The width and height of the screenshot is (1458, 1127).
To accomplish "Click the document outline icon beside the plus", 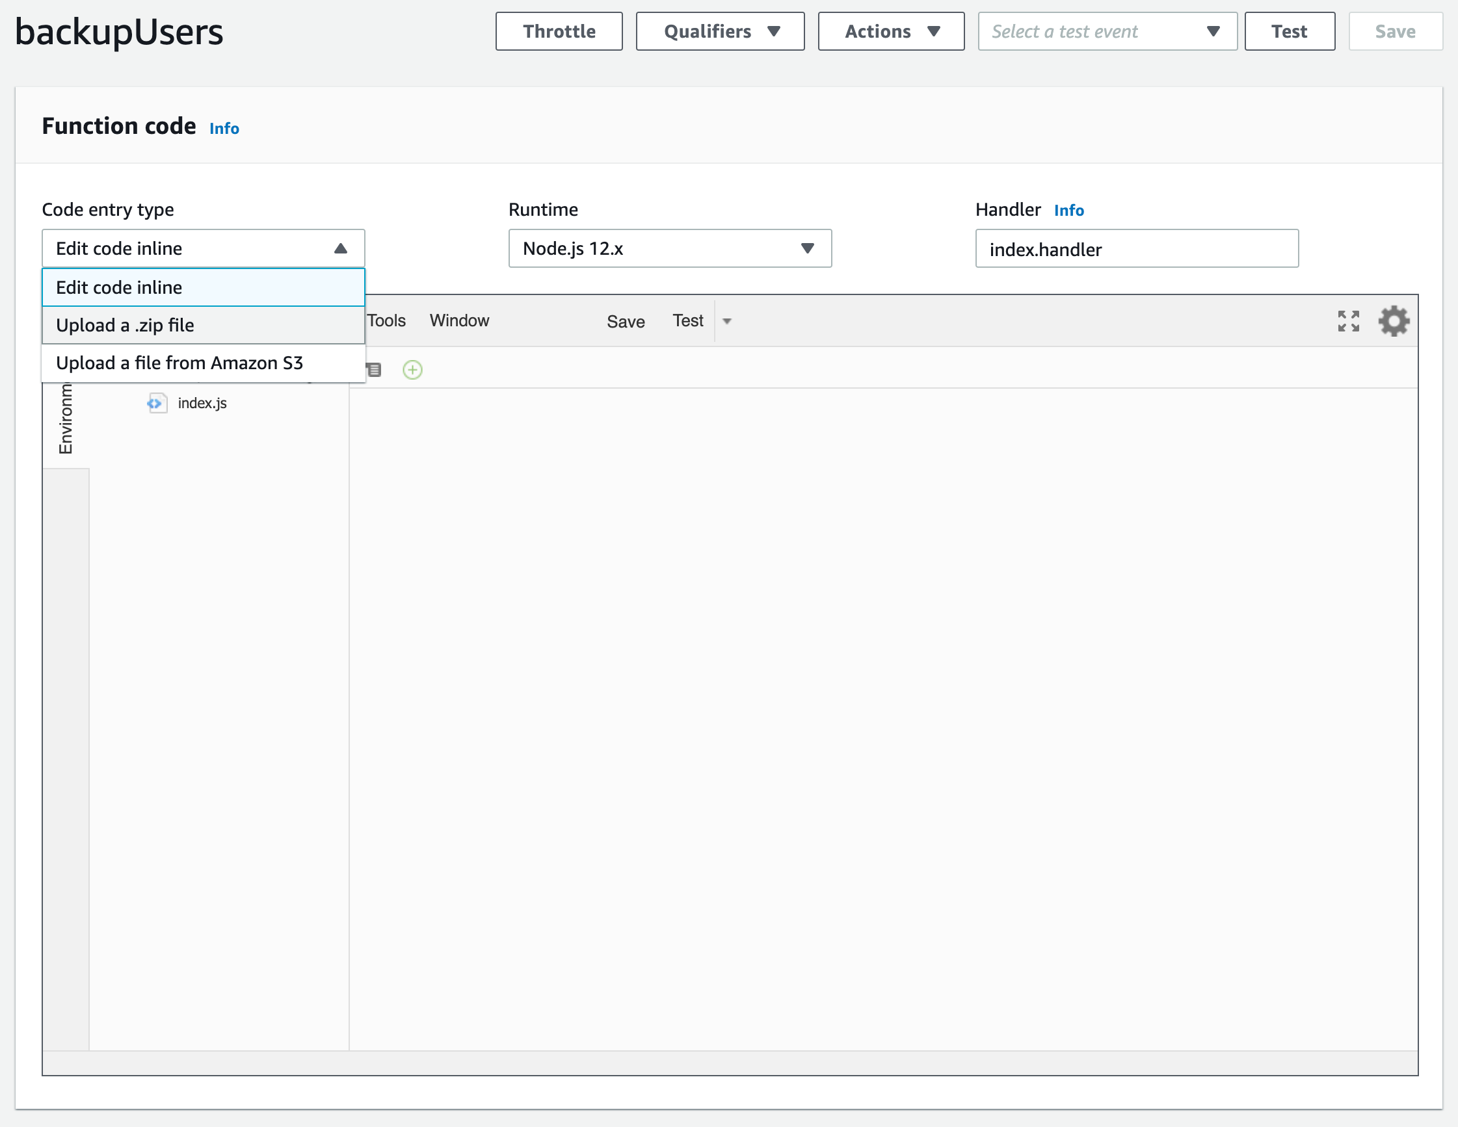I will tap(373, 369).
